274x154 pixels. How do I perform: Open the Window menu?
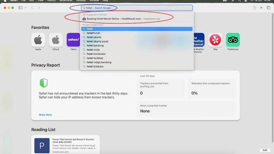pyautogui.click(x=94, y=1)
